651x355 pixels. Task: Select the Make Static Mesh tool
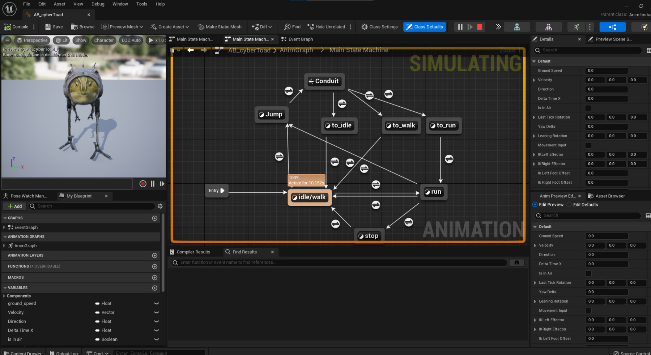[220, 27]
